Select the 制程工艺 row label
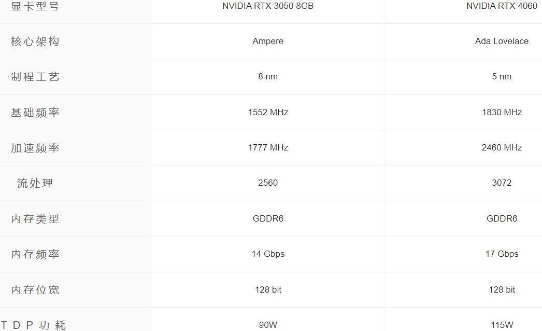The width and height of the screenshot is (542, 331). (x=35, y=77)
